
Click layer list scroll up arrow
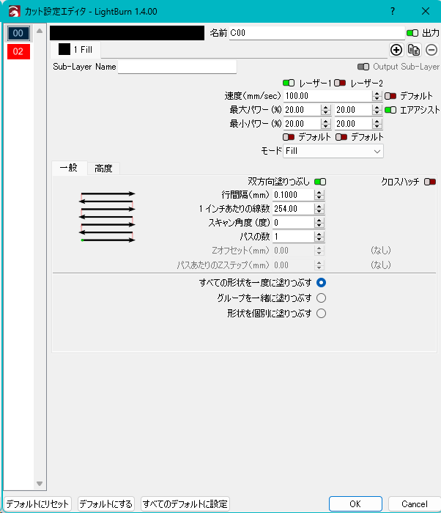coord(40,31)
